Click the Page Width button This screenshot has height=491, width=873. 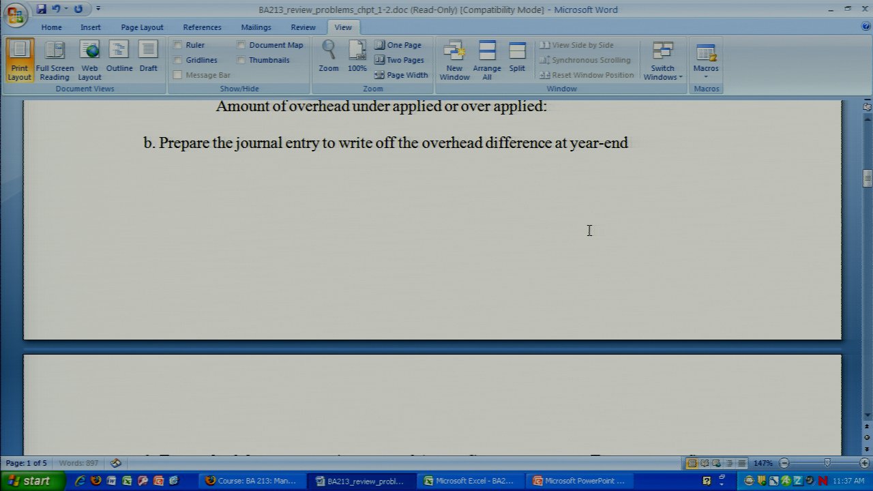(x=401, y=75)
